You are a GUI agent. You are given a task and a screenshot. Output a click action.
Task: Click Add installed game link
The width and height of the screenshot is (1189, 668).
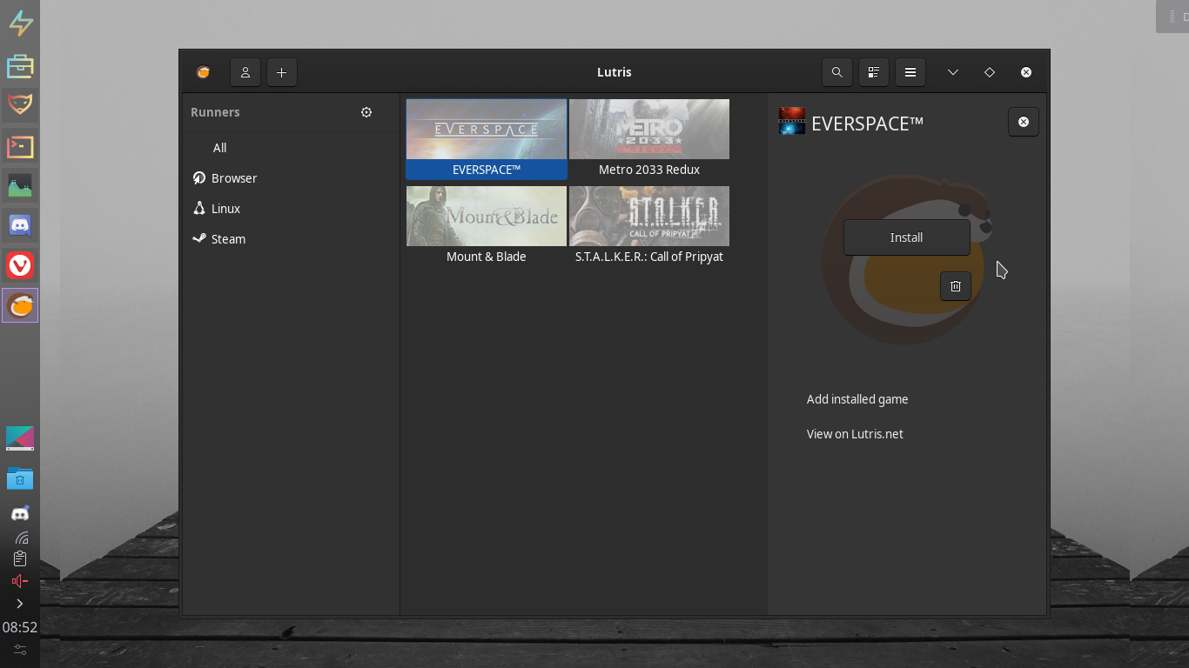click(857, 399)
